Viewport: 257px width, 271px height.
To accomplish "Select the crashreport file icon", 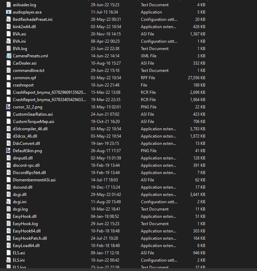I will click(8, 85).
